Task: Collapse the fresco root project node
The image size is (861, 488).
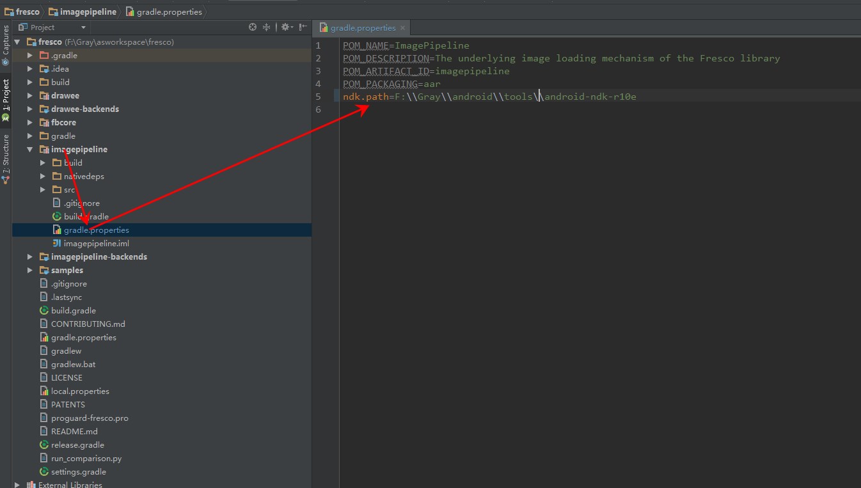Action: point(17,42)
